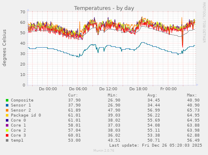Click Sensor 2 current value 61.89
Viewport: 208px width, 155px height.
click(74, 110)
